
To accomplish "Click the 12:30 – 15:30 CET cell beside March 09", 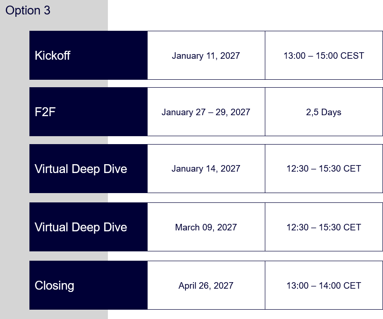I will 324,227.
